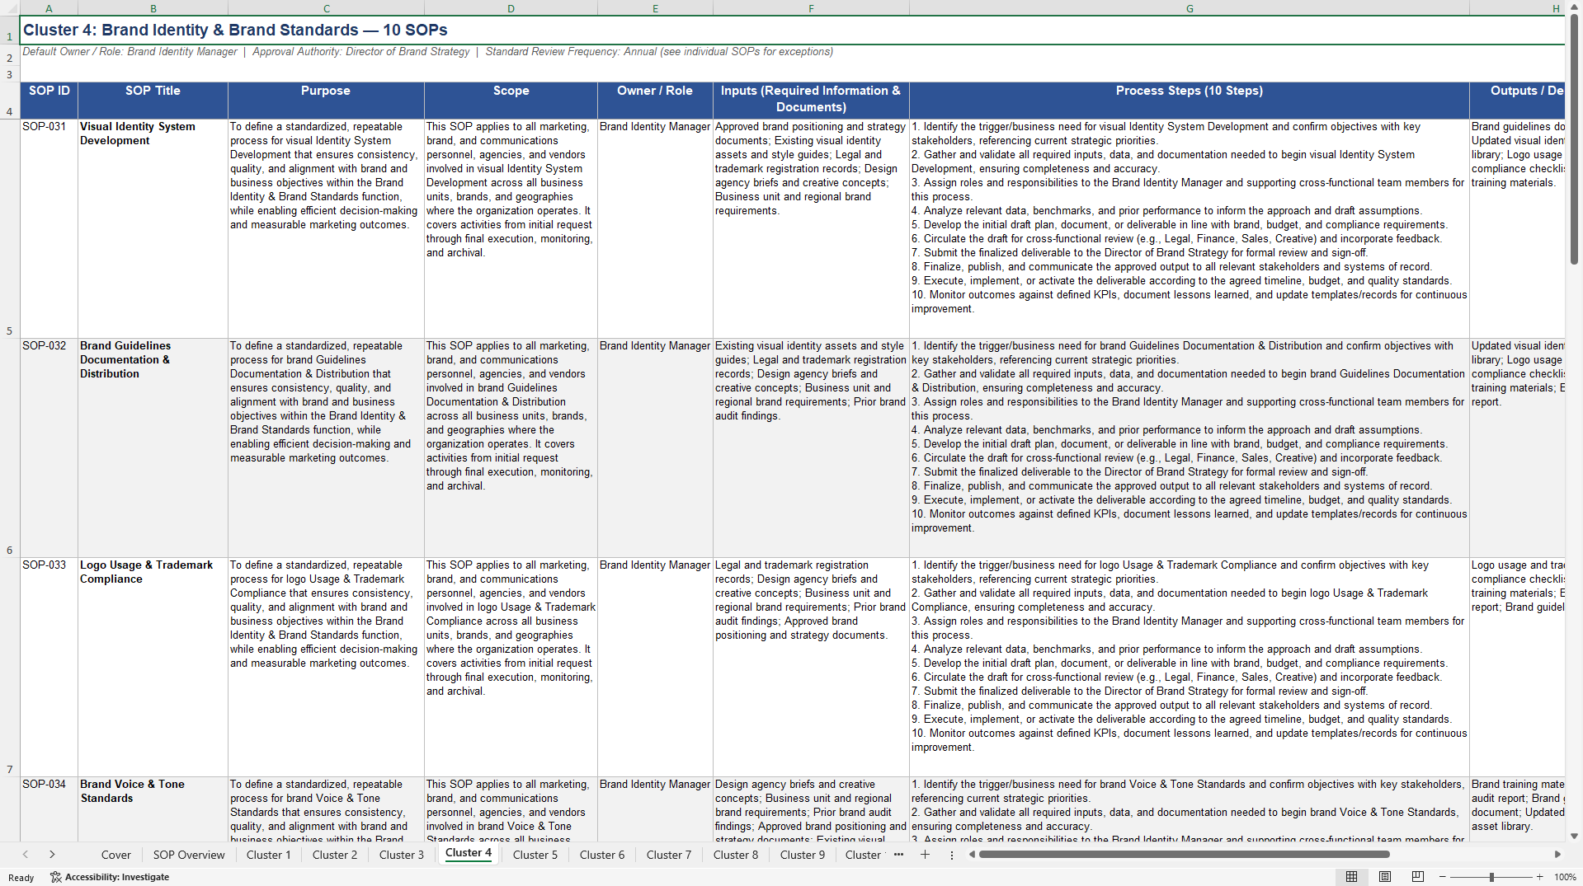Select column A header
Image resolution: width=1583 pixels, height=886 pixels.
(x=49, y=8)
